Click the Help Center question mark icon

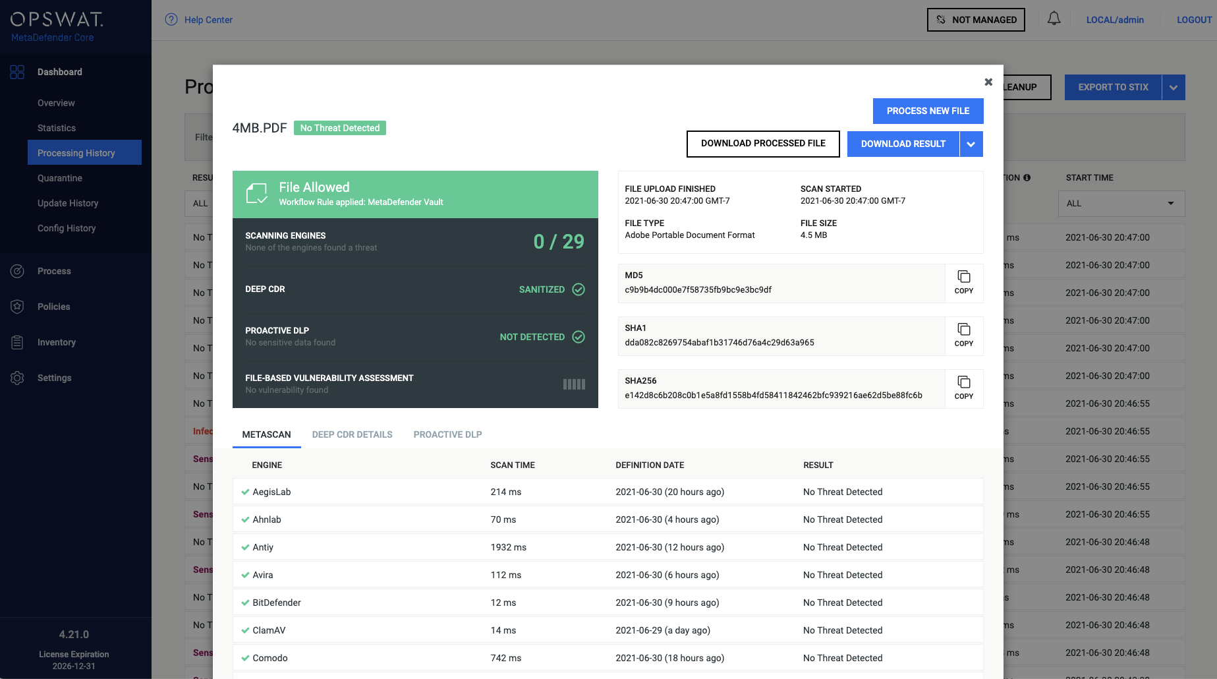point(171,19)
